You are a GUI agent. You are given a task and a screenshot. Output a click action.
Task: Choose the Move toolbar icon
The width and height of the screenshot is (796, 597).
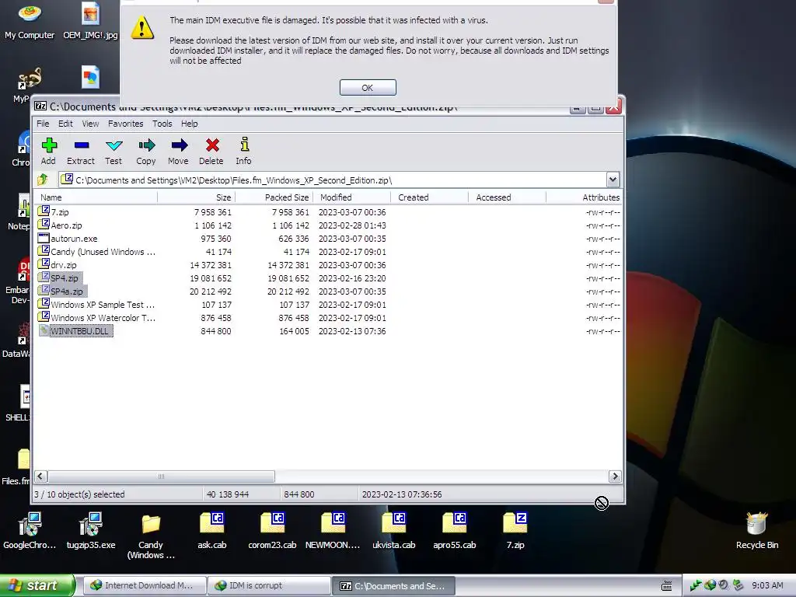178,151
